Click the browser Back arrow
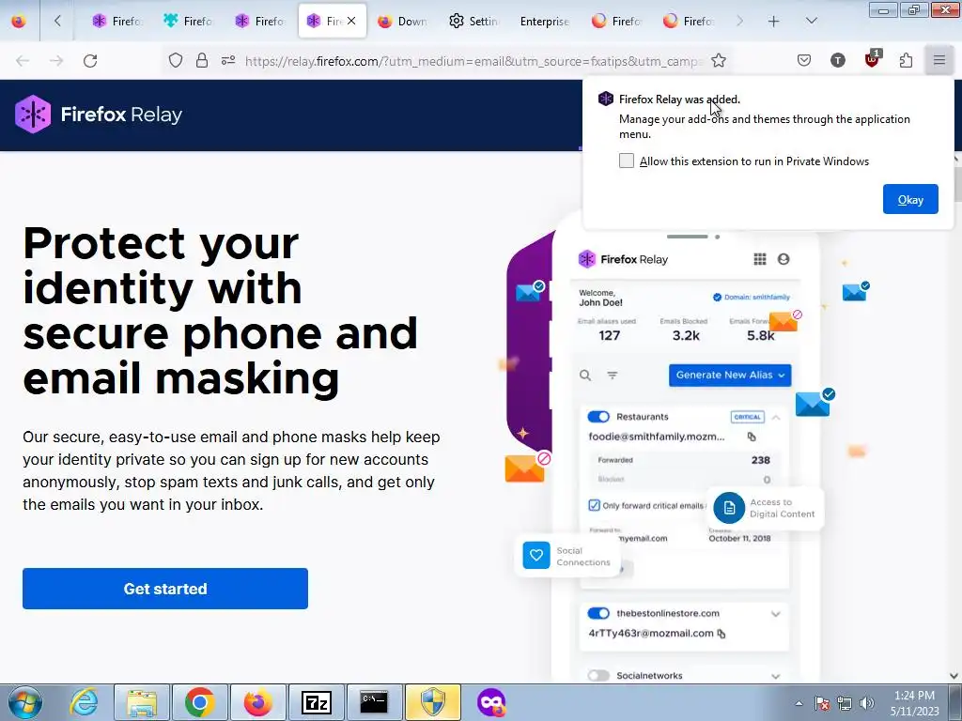Screen dimensions: 962x721 click(23, 61)
